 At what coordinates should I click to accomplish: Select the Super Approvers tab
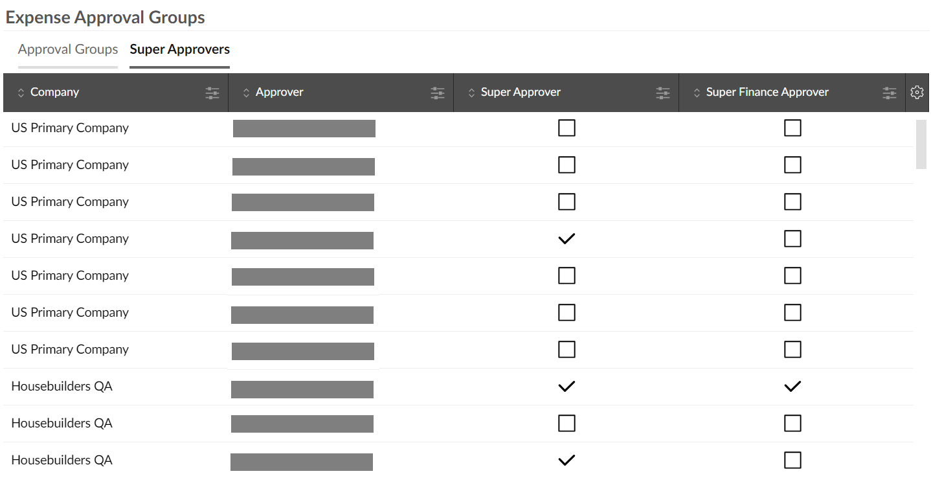point(180,50)
